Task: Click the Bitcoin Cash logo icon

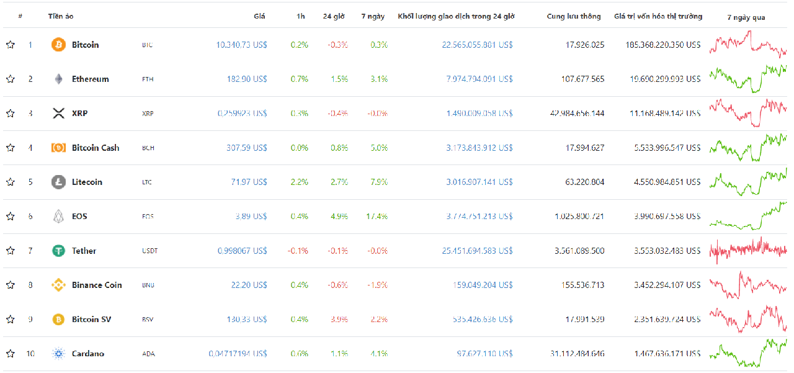Action: click(58, 148)
